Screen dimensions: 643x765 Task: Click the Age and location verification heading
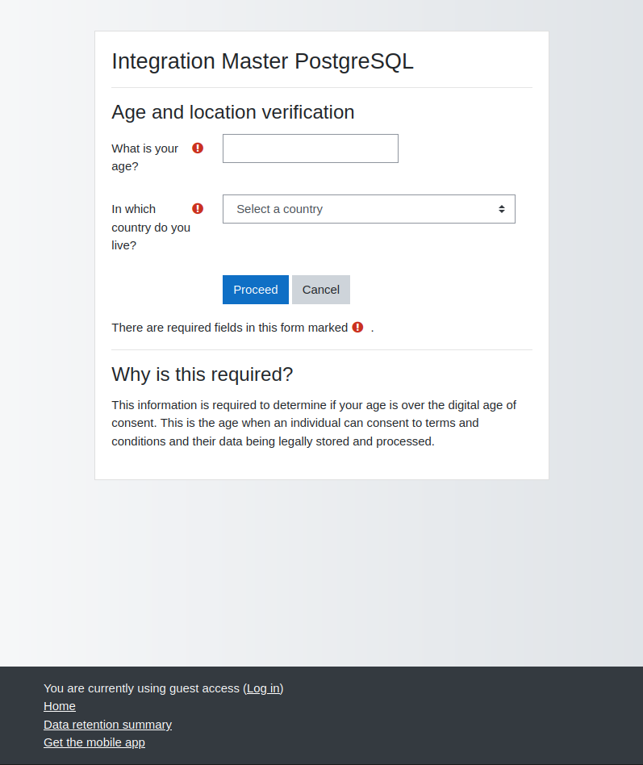point(232,112)
